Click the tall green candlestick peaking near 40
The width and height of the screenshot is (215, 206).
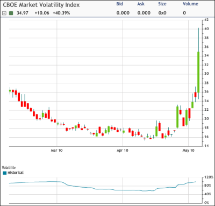tap(198, 72)
